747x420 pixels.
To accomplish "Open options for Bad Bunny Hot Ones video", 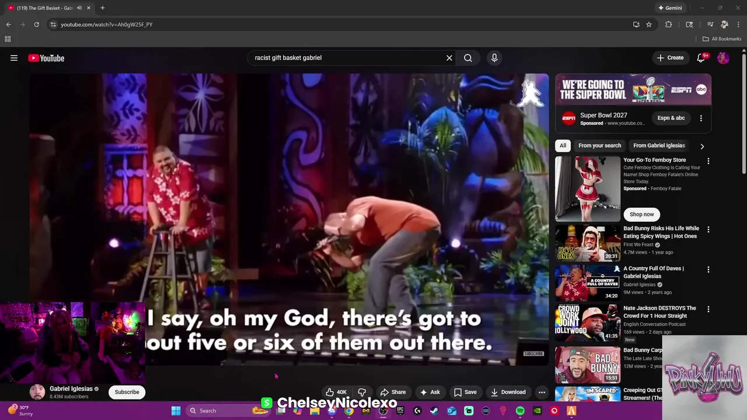I will (x=708, y=230).
